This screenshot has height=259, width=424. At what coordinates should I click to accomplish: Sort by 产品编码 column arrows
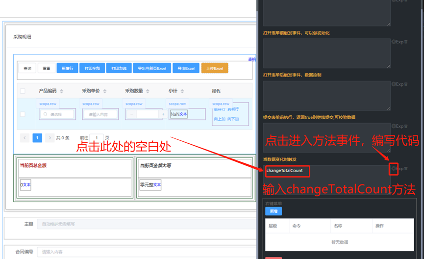(x=62, y=91)
